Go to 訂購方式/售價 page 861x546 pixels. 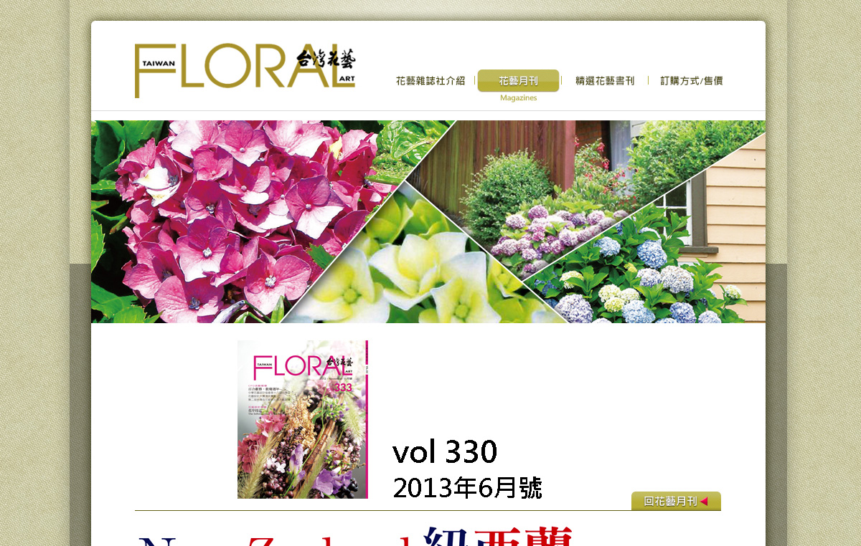(x=692, y=81)
